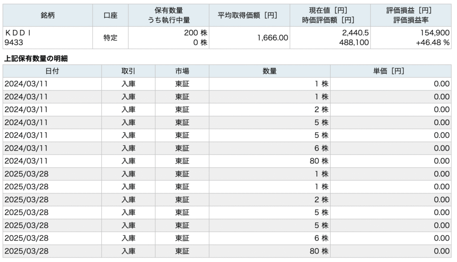Select the 1,666.00 average price value

click(x=273, y=37)
